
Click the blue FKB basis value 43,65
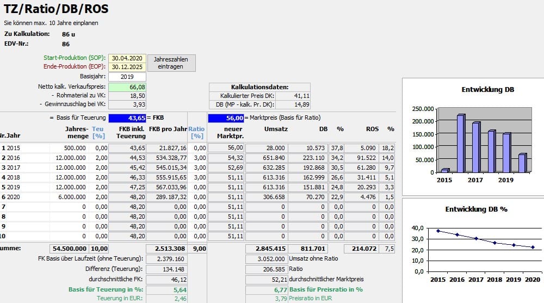(127, 118)
